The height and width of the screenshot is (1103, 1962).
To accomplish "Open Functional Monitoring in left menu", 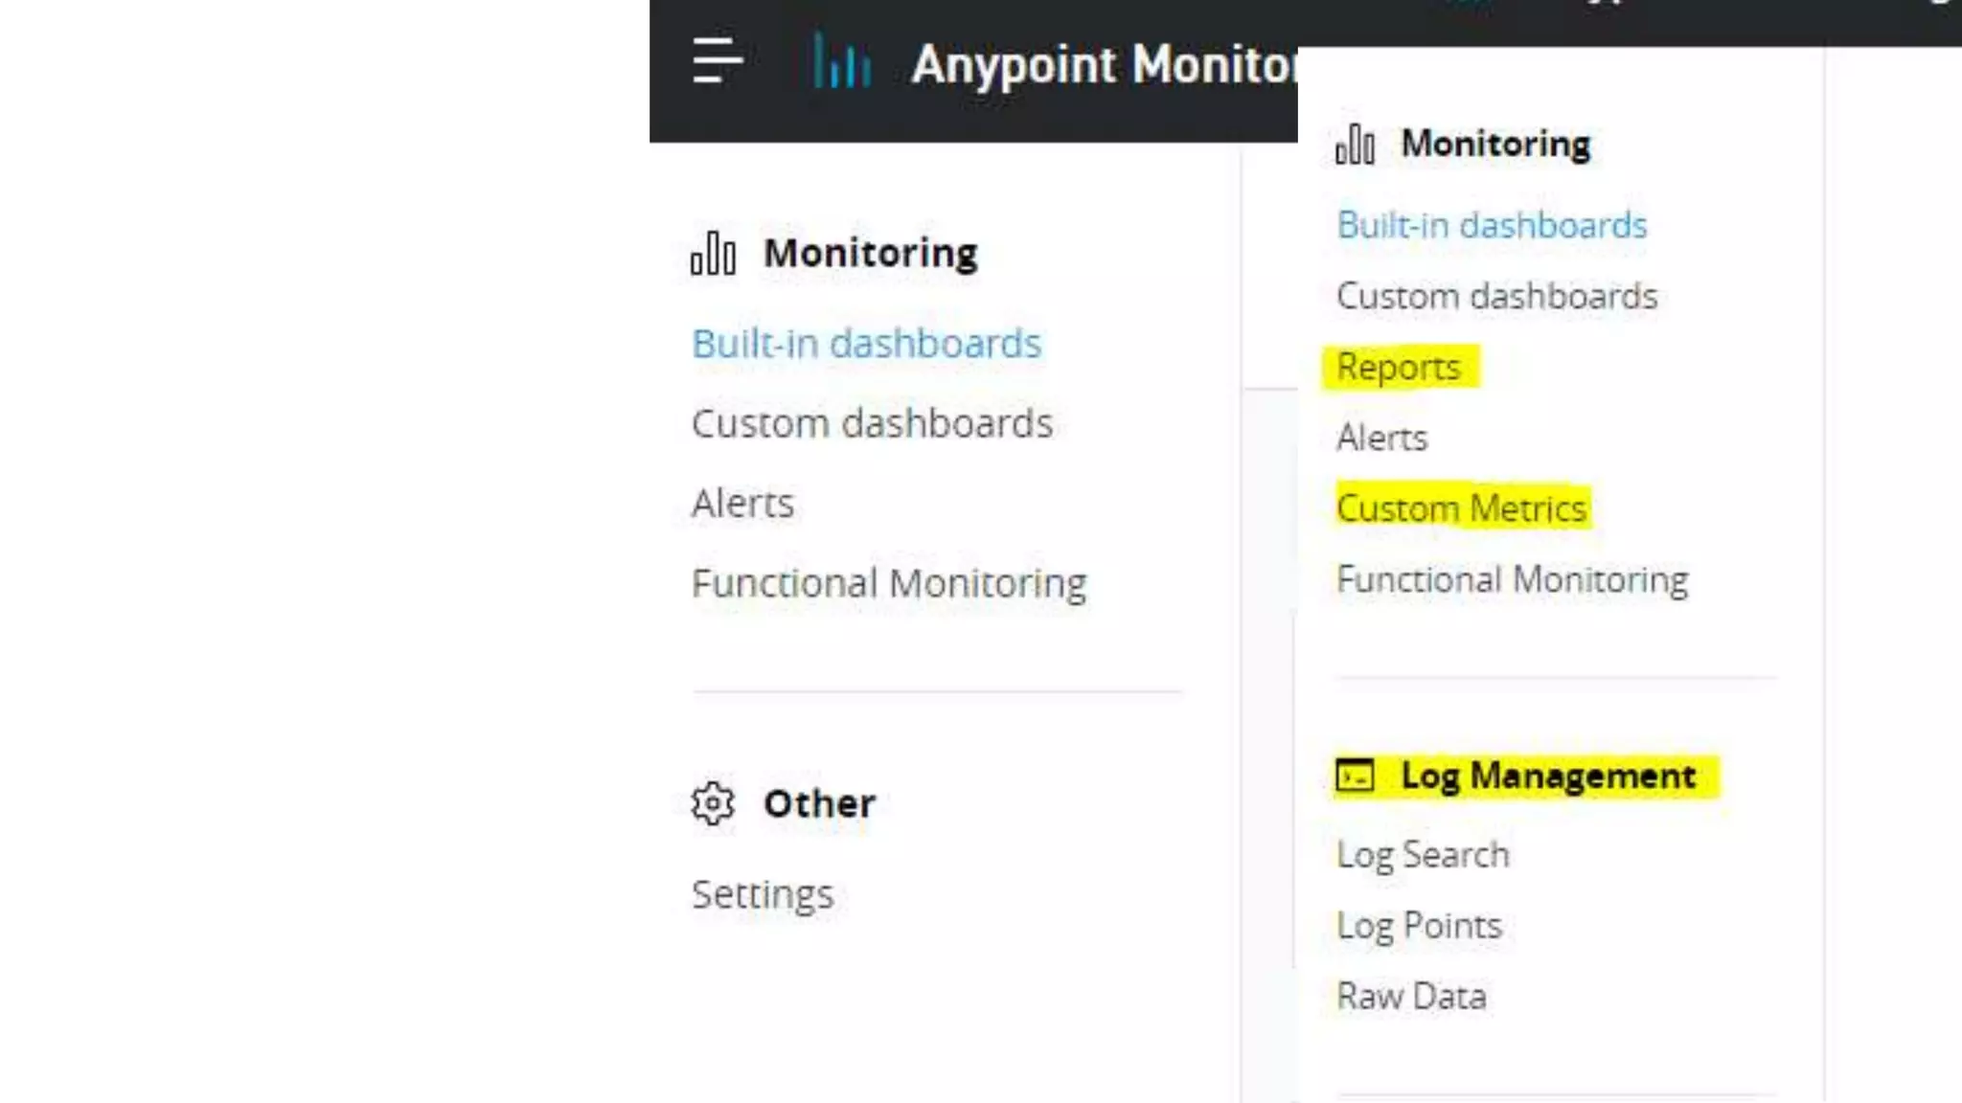I will click(x=889, y=583).
